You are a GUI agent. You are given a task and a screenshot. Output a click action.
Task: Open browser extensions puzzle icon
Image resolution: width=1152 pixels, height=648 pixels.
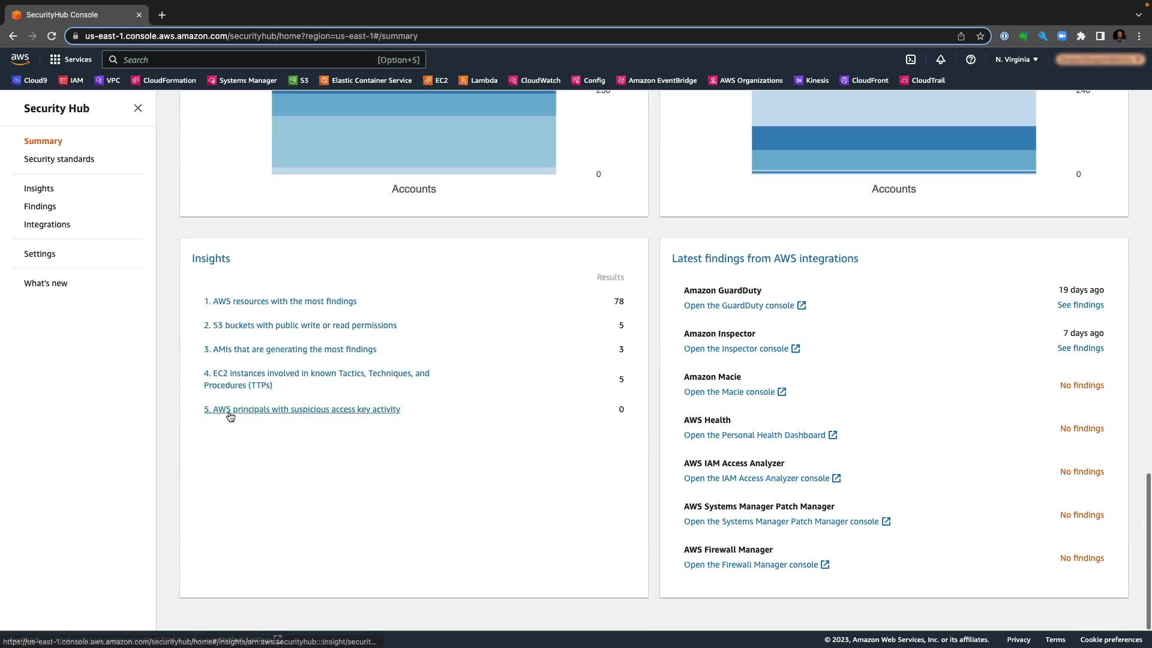[x=1081, y=36]
